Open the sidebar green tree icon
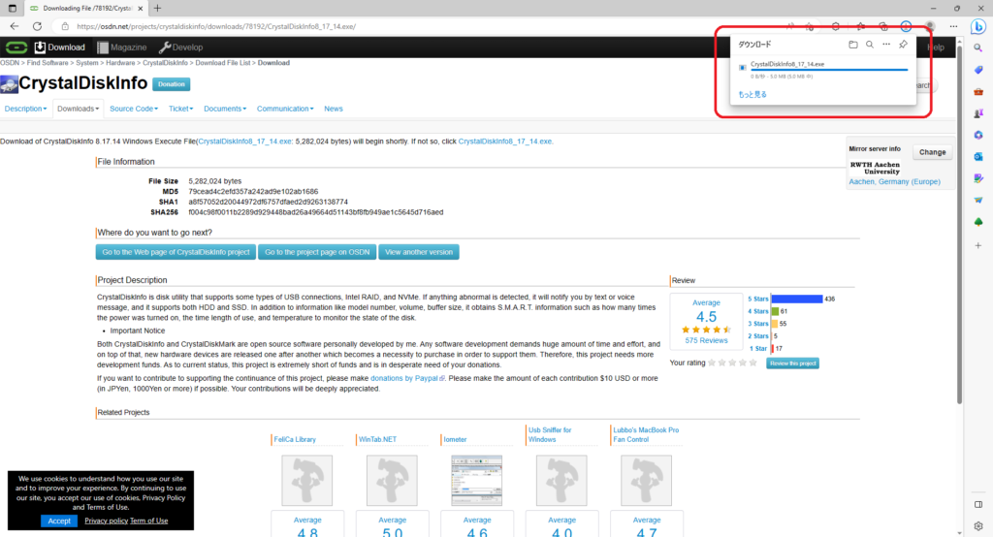Screen dimensions: 993x537 (978, 222)
